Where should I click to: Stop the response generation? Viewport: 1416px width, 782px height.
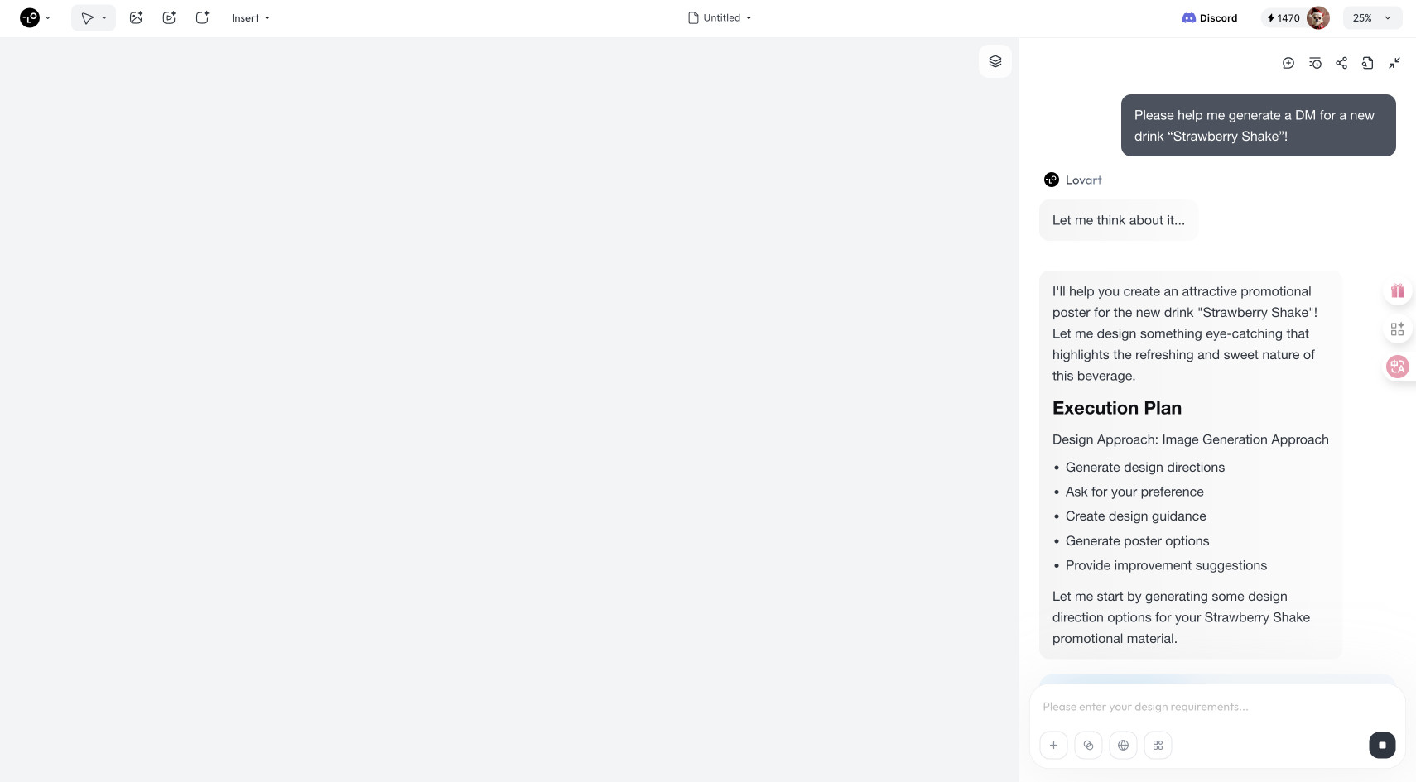tap(1382, 746)
